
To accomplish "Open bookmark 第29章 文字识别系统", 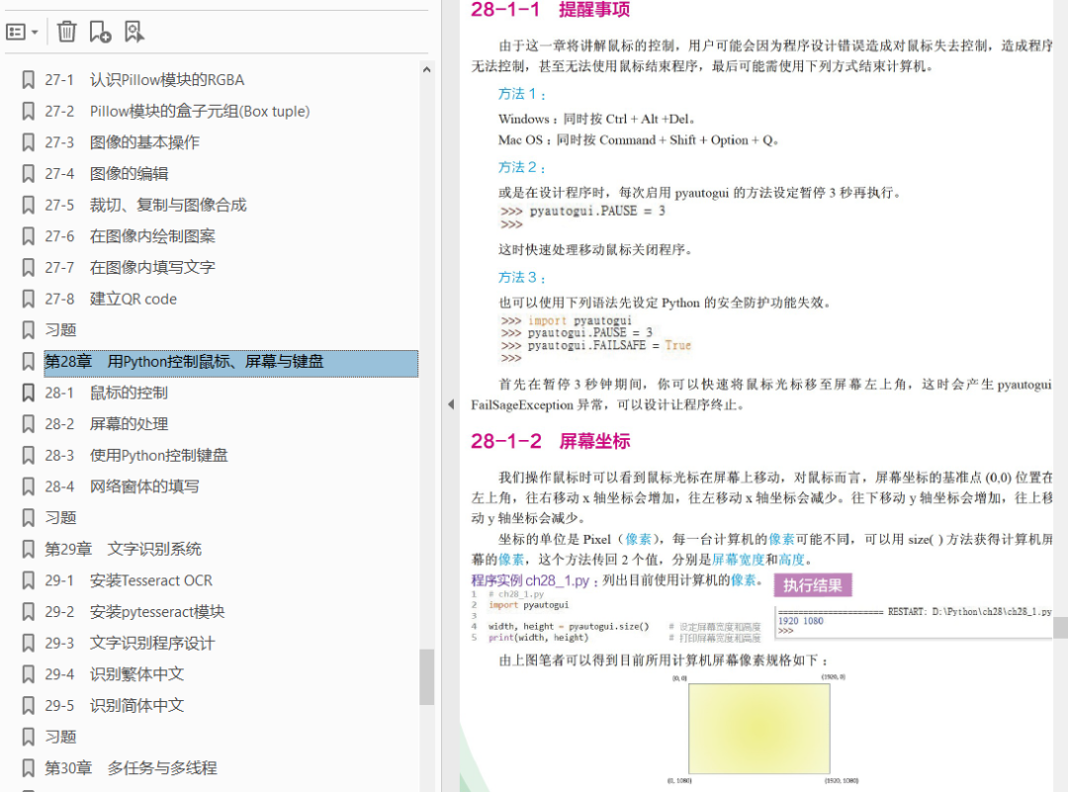I will click(x=124, y=550).
